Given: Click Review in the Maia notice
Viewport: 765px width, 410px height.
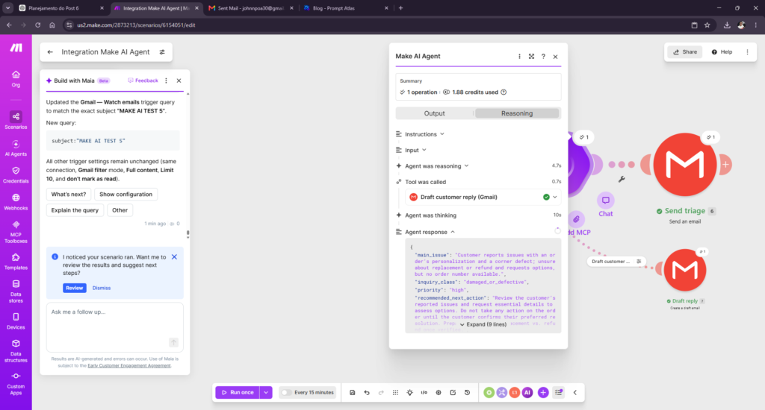Looking at the screenshot, I should [74, 288].
